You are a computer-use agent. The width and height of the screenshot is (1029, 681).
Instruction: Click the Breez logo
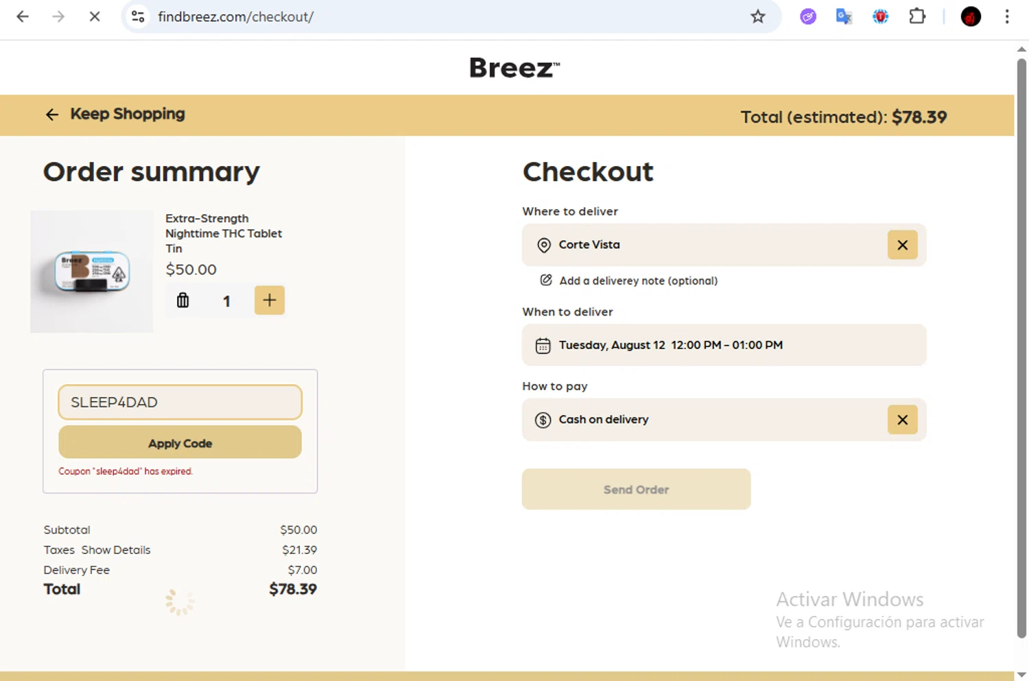(514, 68)
